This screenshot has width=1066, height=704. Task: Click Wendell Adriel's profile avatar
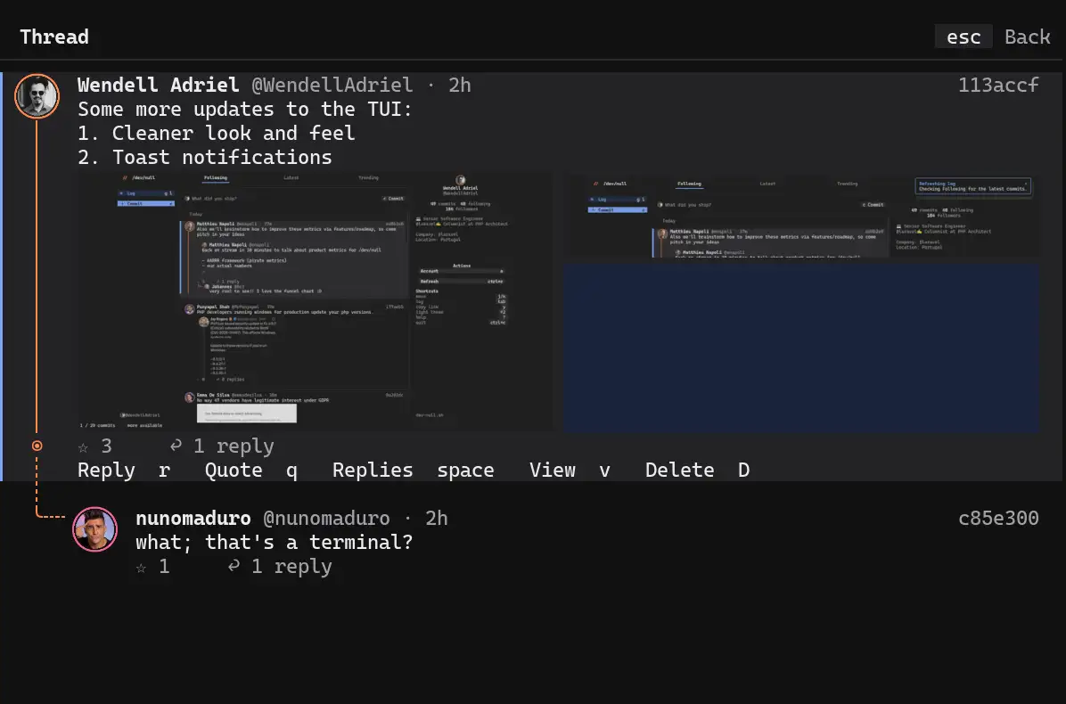pyautogui.click(x=37, y=96)
